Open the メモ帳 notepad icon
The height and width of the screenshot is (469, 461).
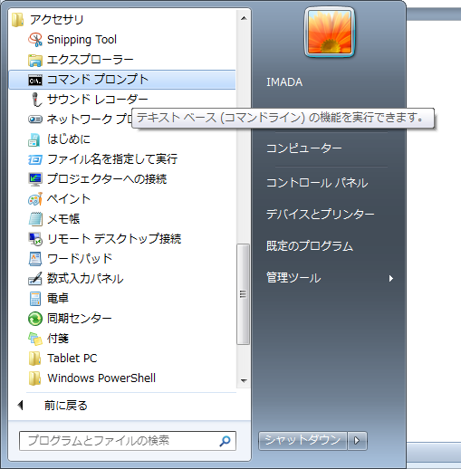(x=35, y=219)
